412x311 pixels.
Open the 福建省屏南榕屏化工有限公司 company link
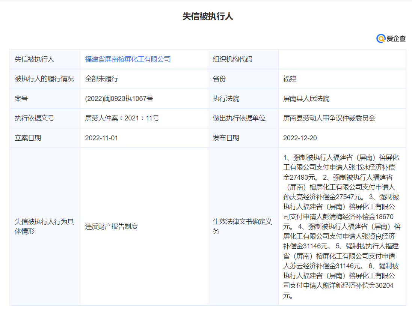click(x=128, y=59)
